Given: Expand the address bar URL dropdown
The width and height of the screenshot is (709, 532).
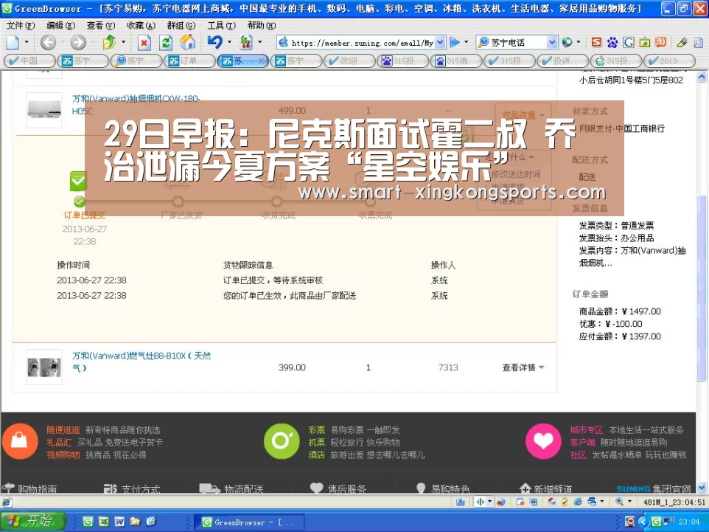Looking at the screenshot, I should click(x=441, y=43).
